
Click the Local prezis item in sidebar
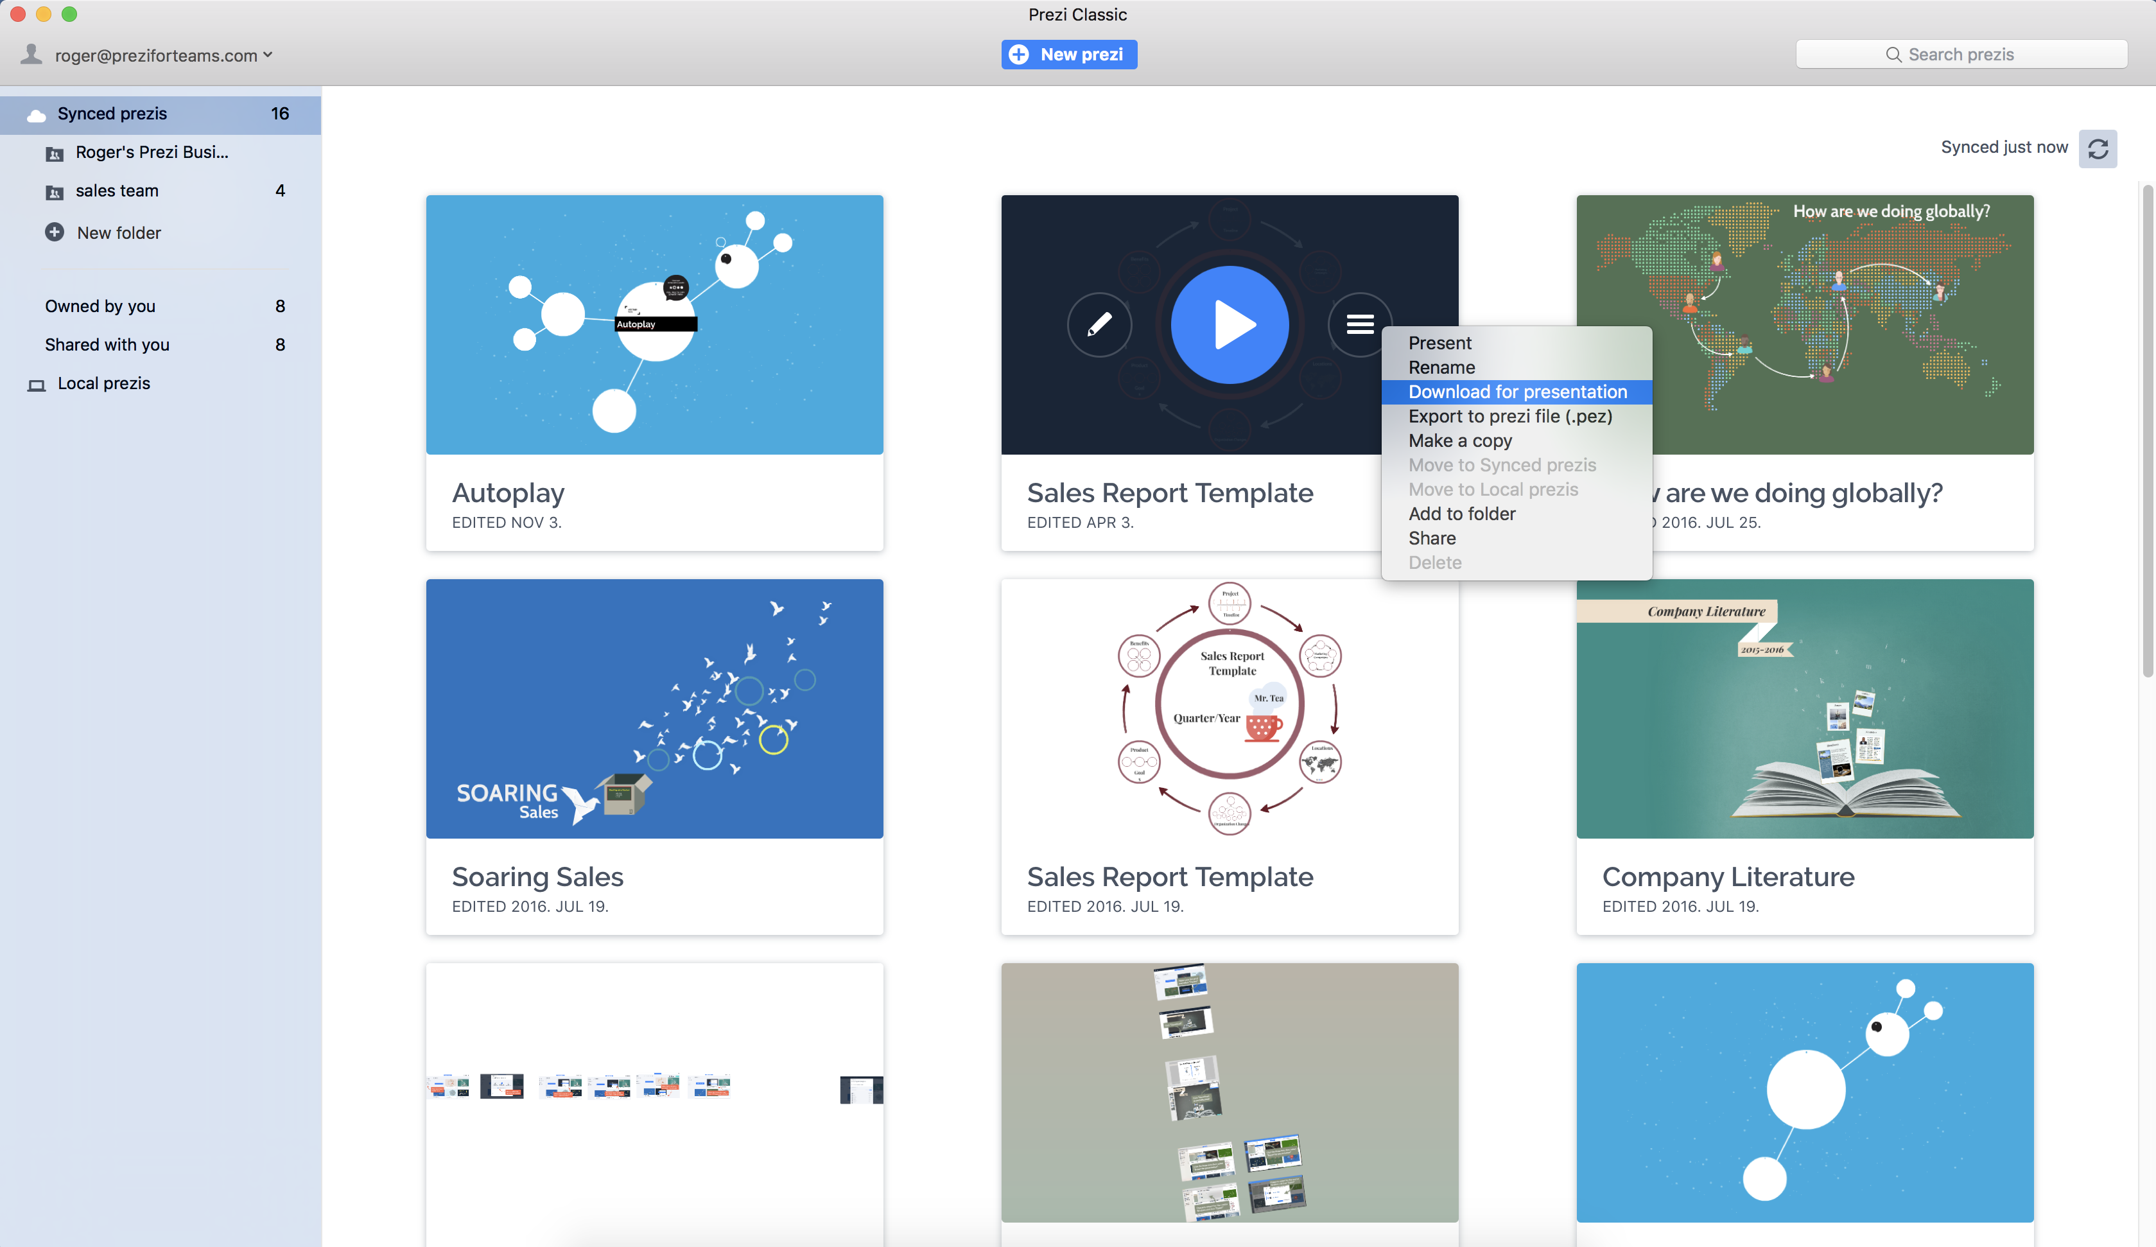pos(104,383)
